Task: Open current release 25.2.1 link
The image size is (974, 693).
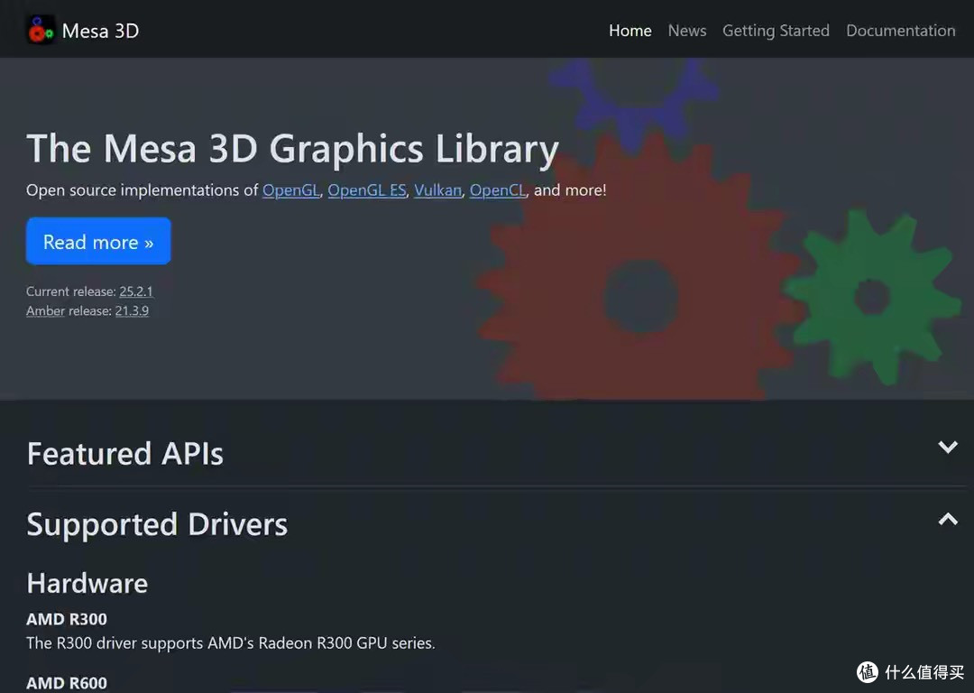Action: [136, 291]
